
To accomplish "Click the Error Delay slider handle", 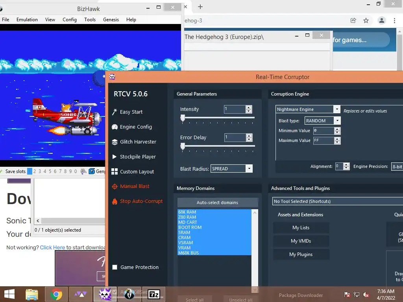I will click(183, 146).
